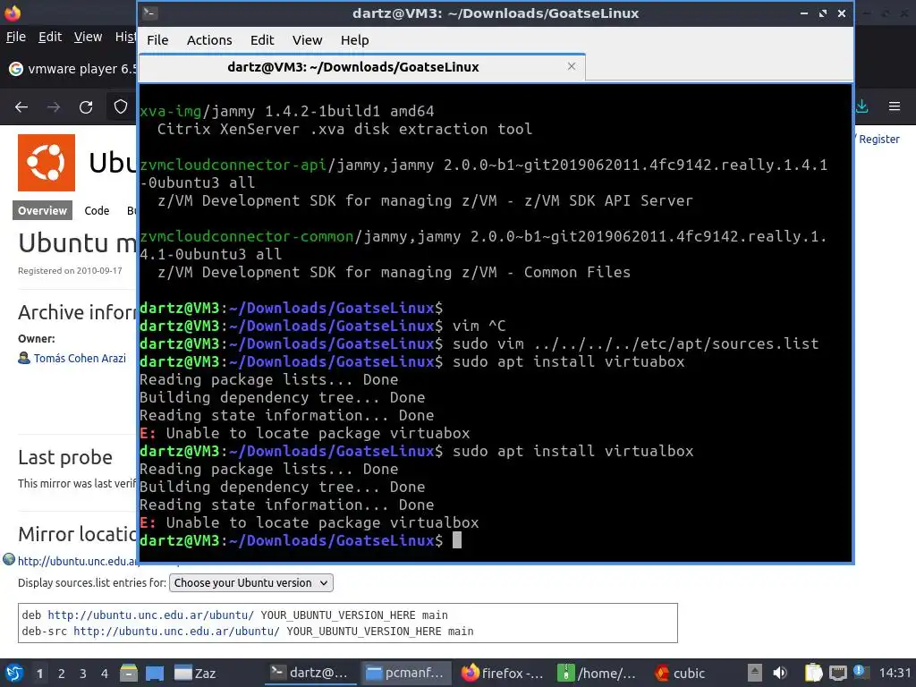Reload the Firefox page
The image size is (916, 687).
[86, 107]
